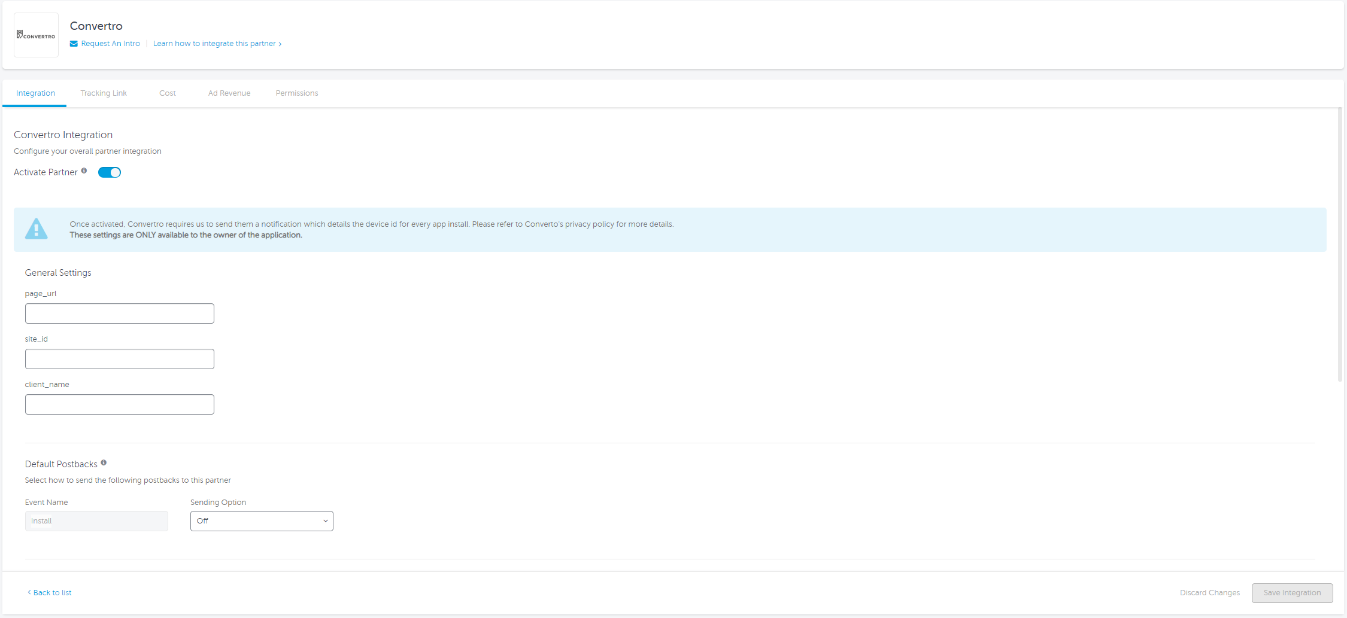Click the Save Integration button
Image resolution: width=1347 pixels, height=618 pixels.
tap(1292, 593)
